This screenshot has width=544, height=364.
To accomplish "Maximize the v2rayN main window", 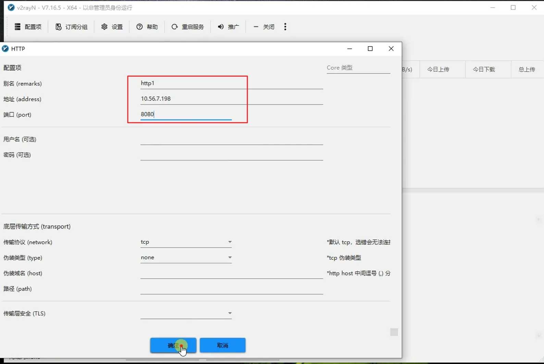I will [513, 8].
